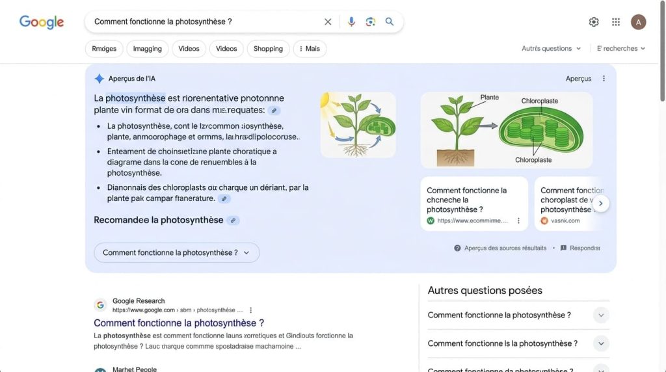
Task: Click the vertical page scrollbar
Action: [662, 51]
